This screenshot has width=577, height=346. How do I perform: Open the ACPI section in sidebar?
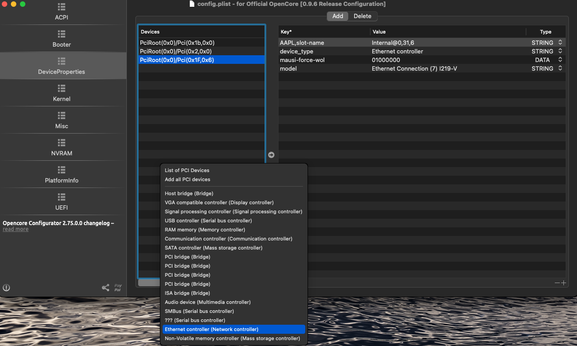coord(62,12)
